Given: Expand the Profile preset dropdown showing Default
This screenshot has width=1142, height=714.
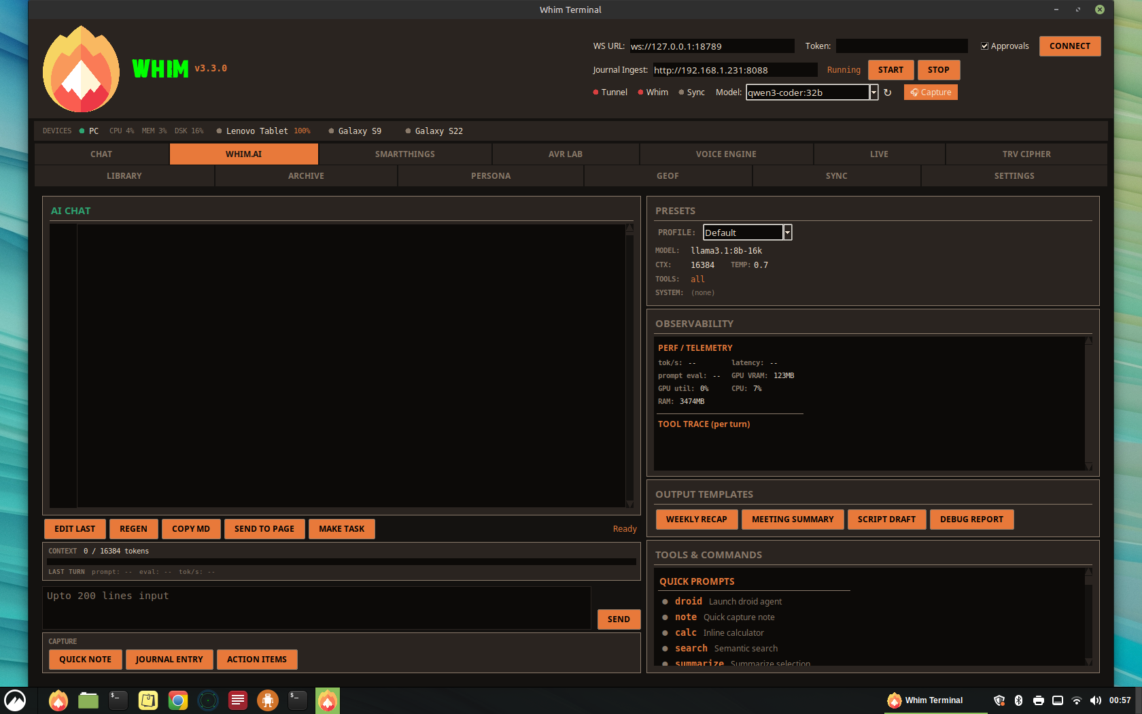Looking at the screenshot, I should pyautogui.click(x=787, y=232).
